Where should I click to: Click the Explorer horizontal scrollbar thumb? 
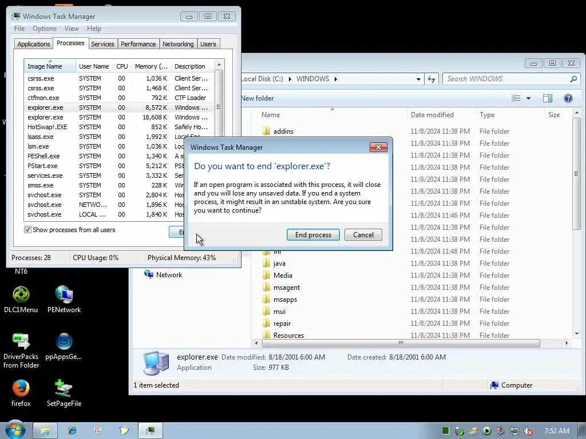click(401, 343)
